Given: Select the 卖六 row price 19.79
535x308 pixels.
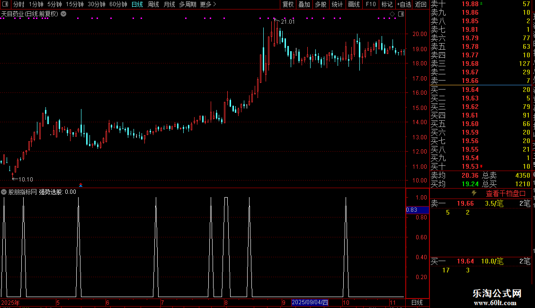Looking at the screenshot, I should (470, 38).
